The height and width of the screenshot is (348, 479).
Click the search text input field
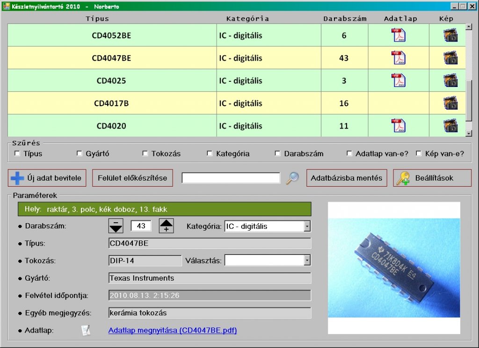pyautogui.click(x=231, y=178)
